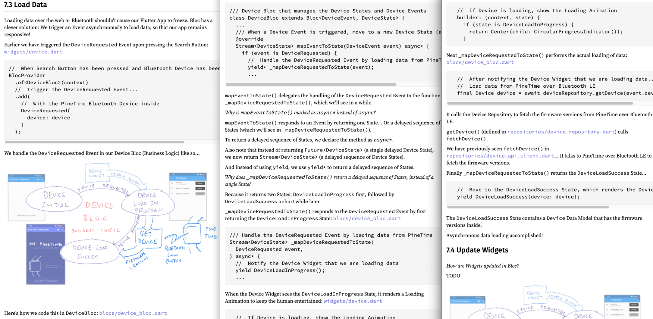Click the "How are Widgets updated in Bloc?" text

(x=482, y=266)
